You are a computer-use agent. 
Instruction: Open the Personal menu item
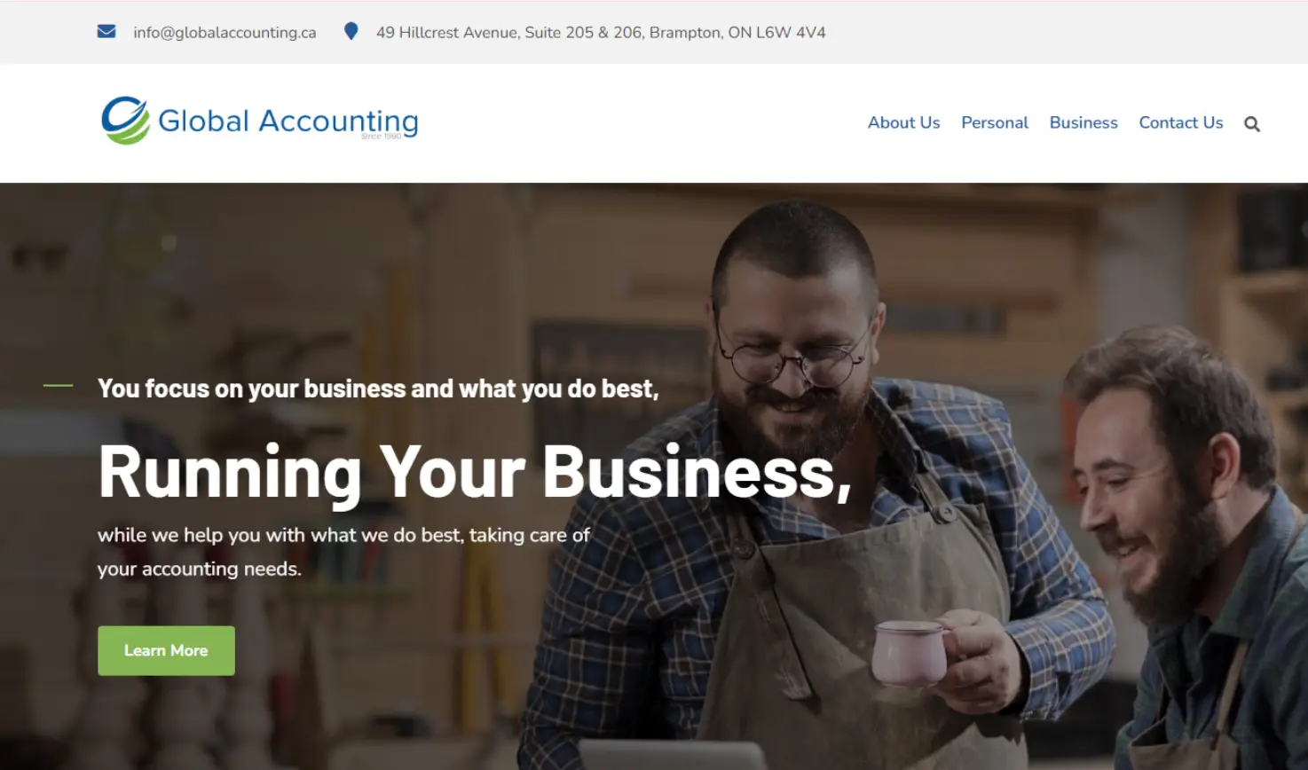click(x=995, y=122)
